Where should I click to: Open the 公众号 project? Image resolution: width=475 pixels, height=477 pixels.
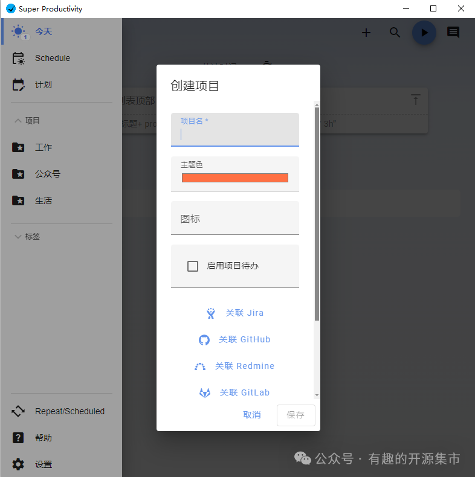click(x=61, y=174)
